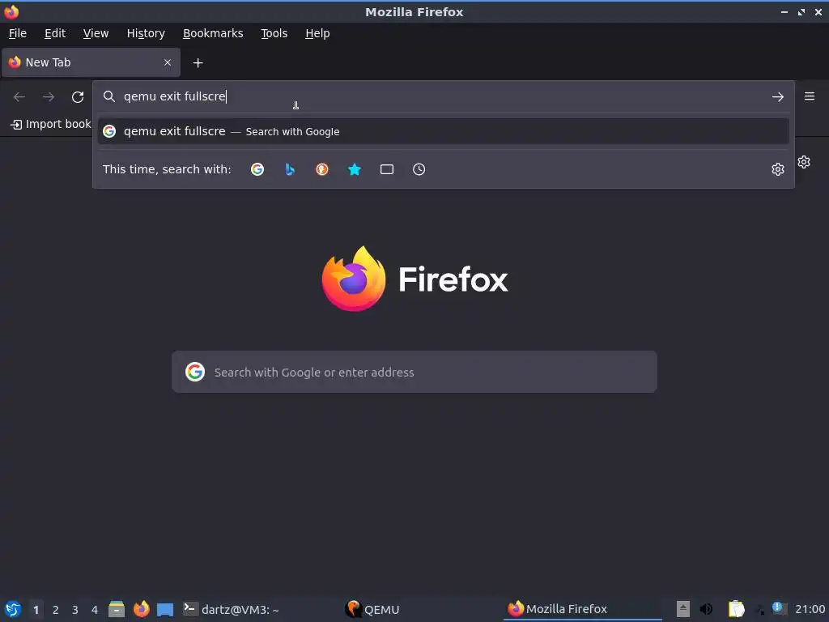Open the Edit menu
Viewport: 829px width, 622px height.
pyautogui.click(x=55, y=33)
